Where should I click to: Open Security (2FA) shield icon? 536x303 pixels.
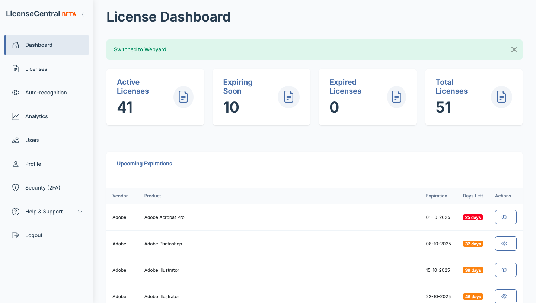[x=15, y=187]
